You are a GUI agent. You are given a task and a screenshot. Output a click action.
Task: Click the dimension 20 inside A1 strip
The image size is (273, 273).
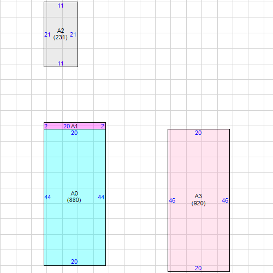(x=67, y=126)
